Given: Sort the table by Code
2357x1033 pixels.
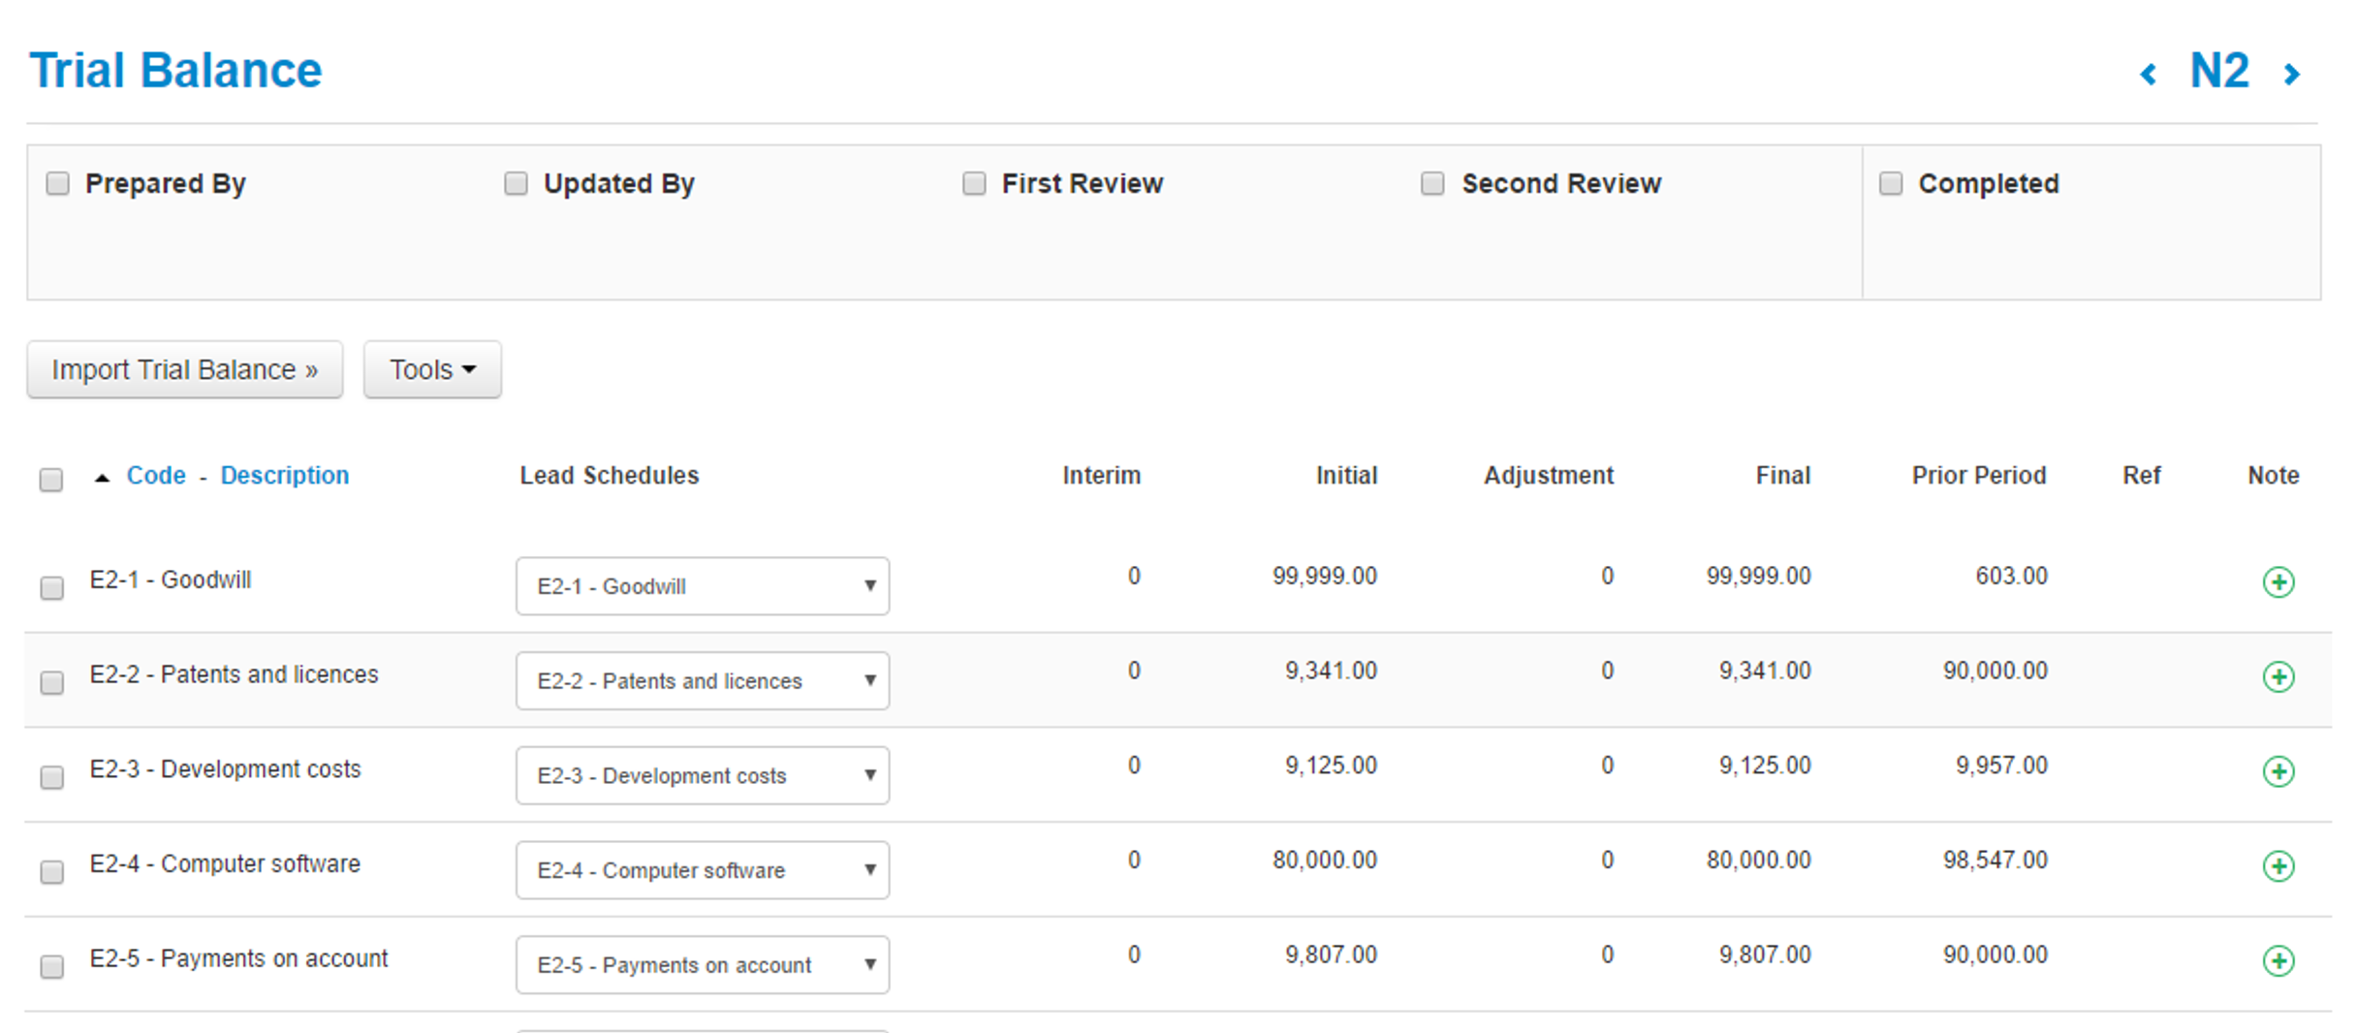Looking at the screenshot, I should pos(156,476).
